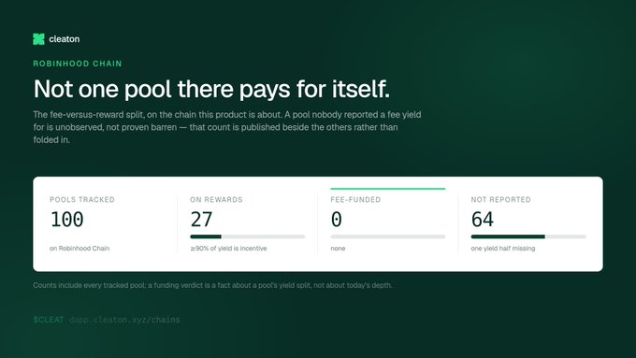Click the Not Reported progress bar
Viewport: 636px width, 358px height.
point(528,236)
